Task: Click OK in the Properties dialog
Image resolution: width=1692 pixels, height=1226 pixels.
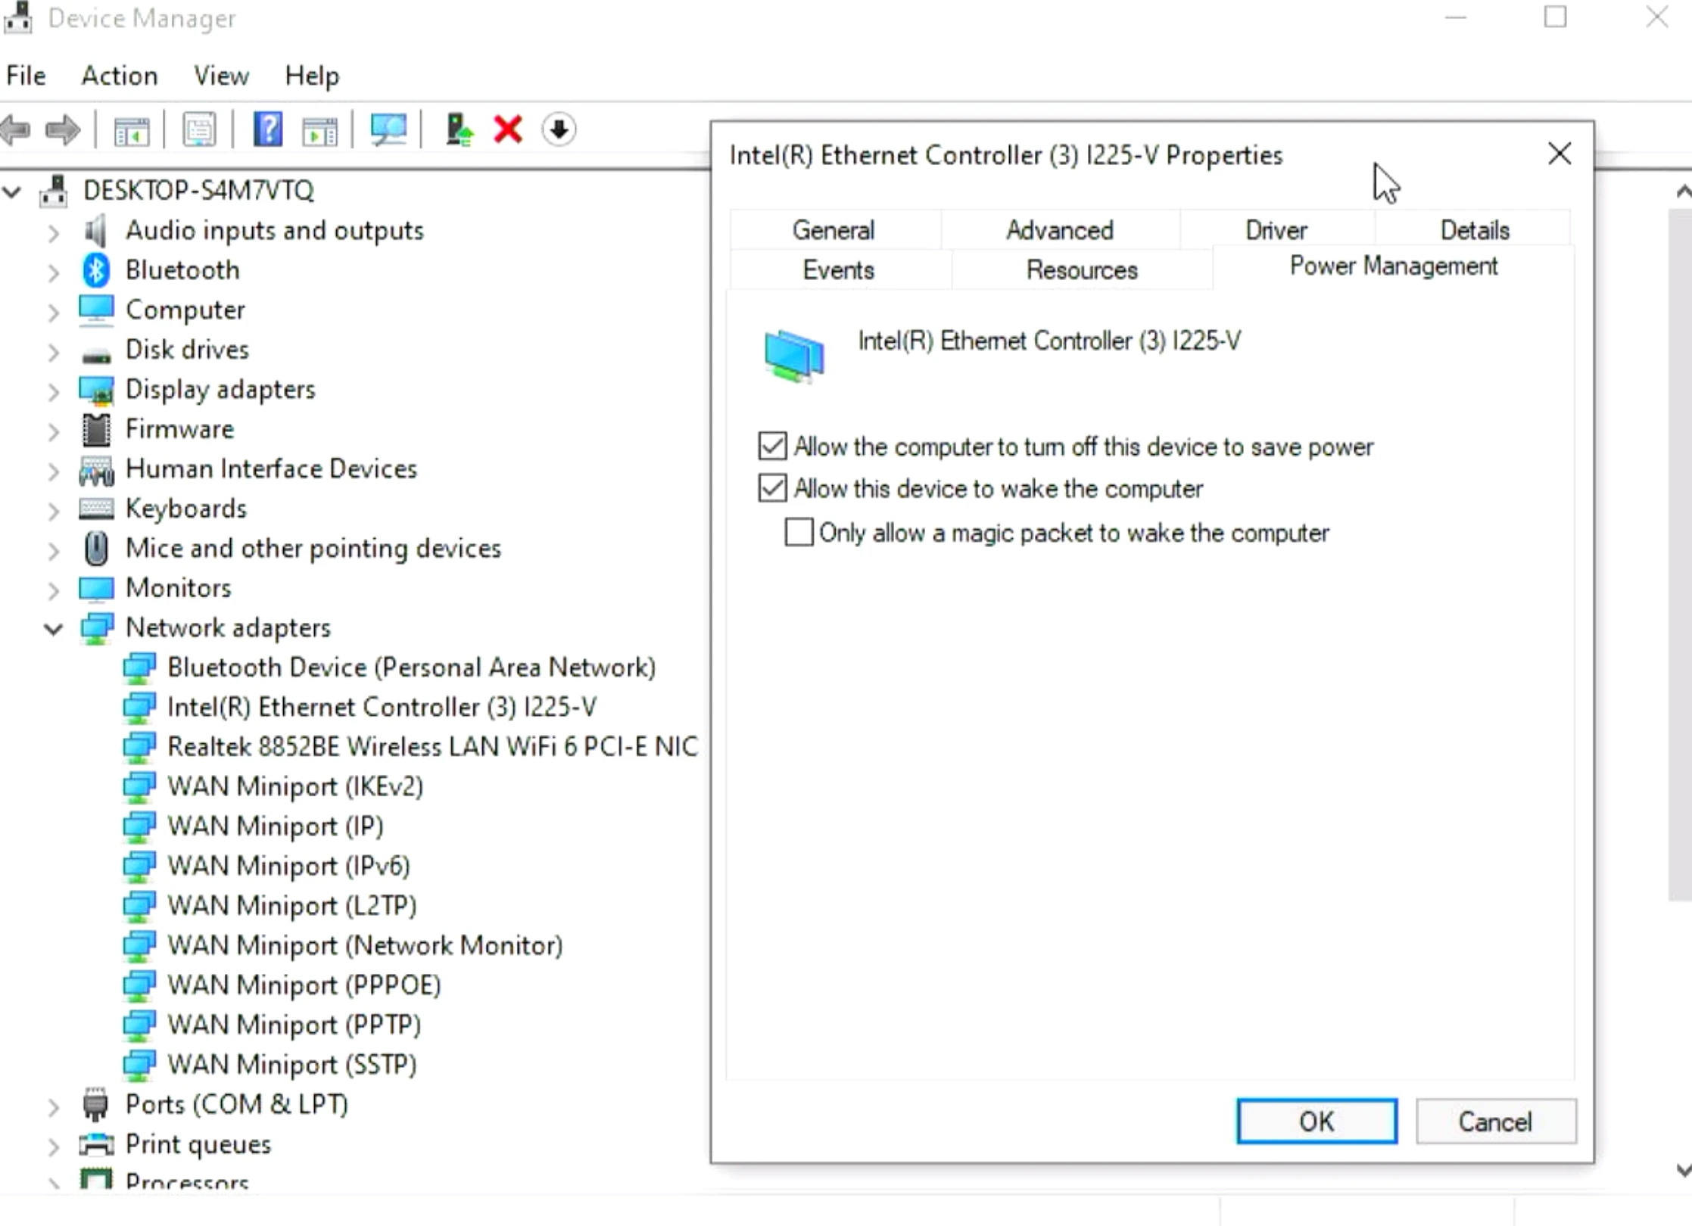Action: 1317,1121
